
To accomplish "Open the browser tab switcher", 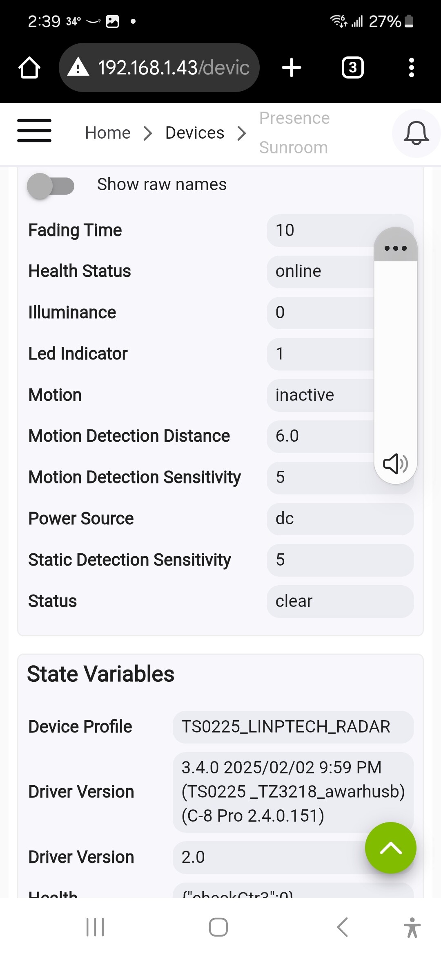I will point(352,67).
